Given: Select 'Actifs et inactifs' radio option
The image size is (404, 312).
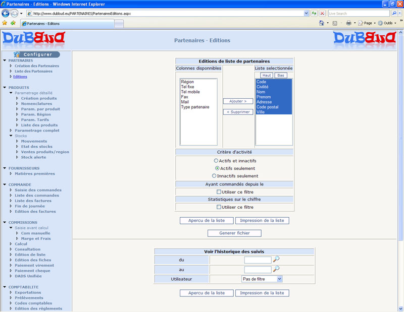Looking at the screenshot, I should tap(216, 161).
